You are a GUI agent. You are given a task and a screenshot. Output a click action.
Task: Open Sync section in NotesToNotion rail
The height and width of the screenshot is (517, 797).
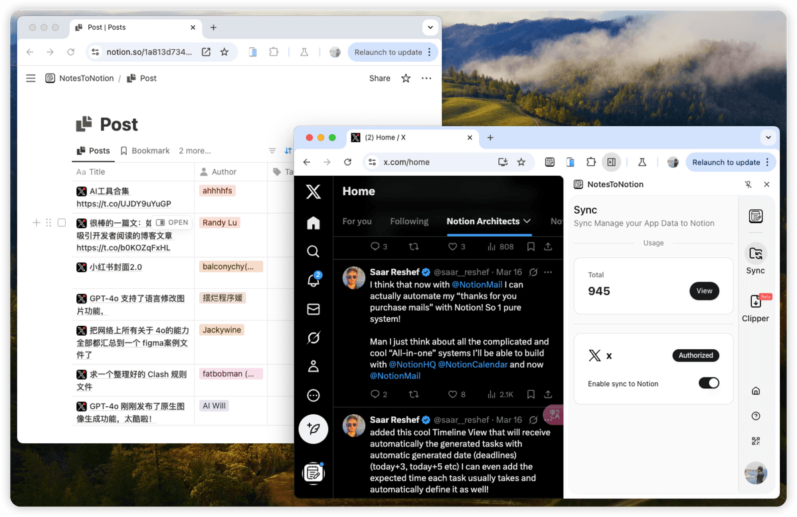(755, 259)
